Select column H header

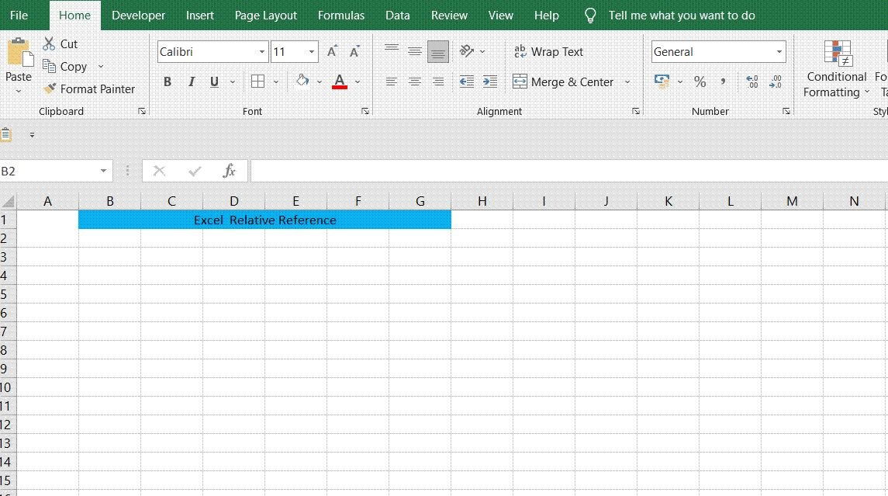pos(482,201)
